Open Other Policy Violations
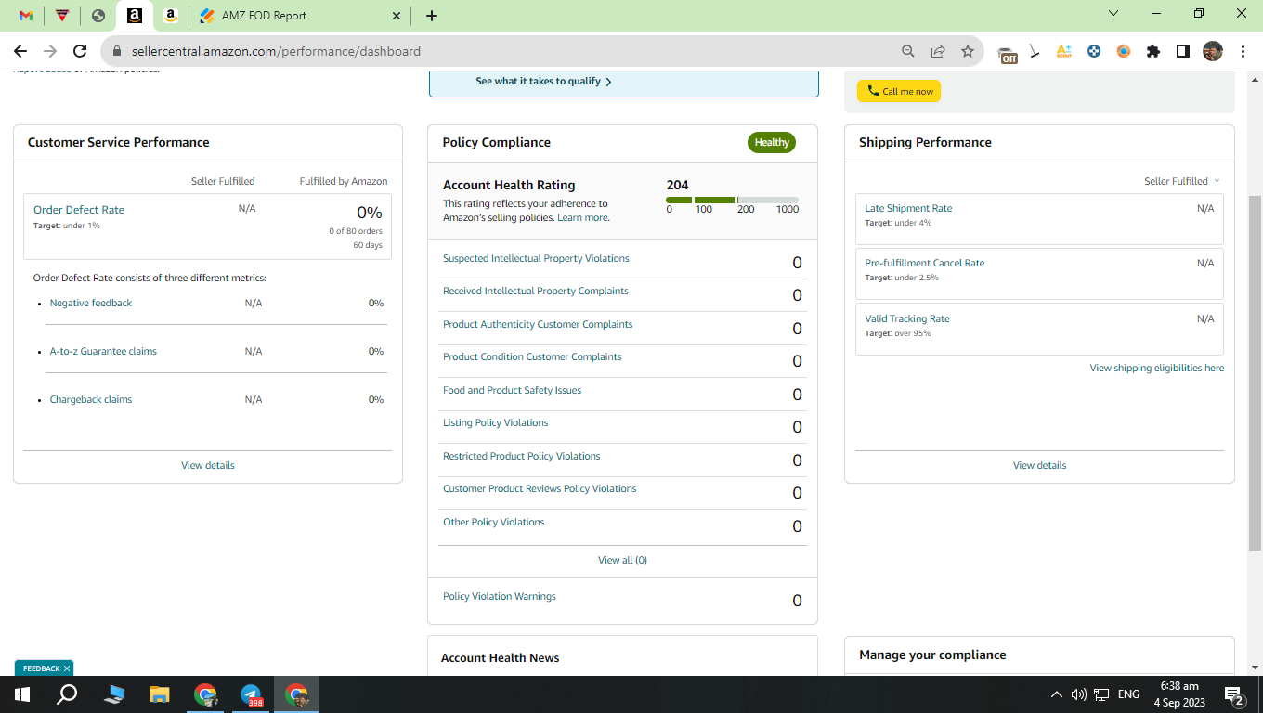Viewport: 1263px width, 713px height. point(494,522)
